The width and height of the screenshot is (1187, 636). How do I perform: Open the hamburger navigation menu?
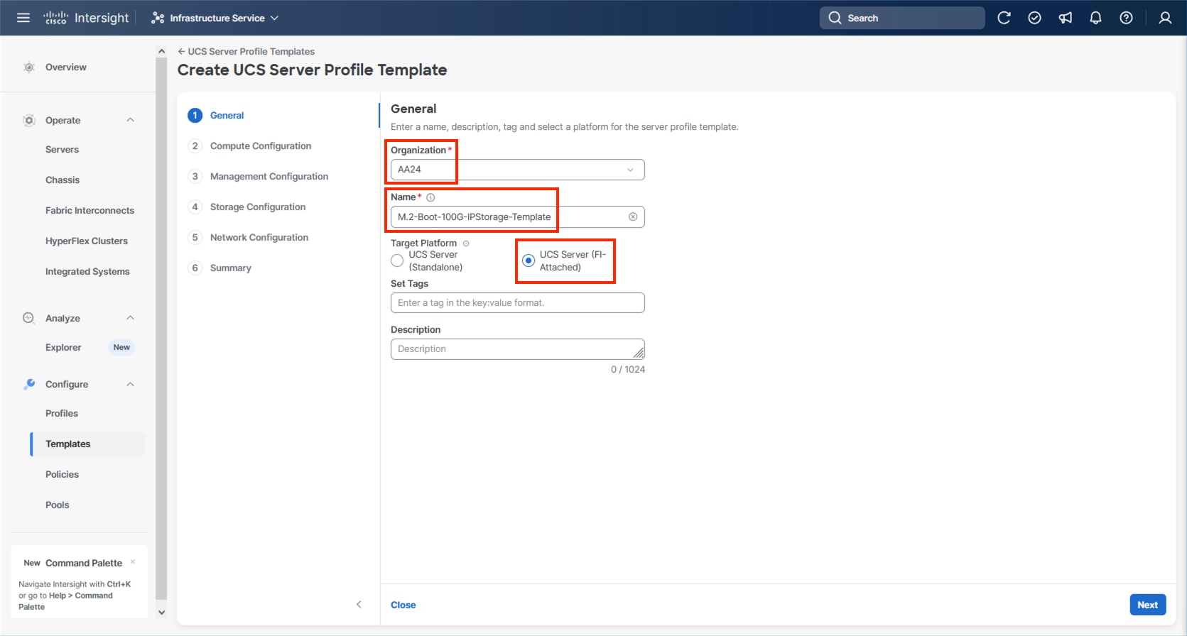[x=23, y=18]
